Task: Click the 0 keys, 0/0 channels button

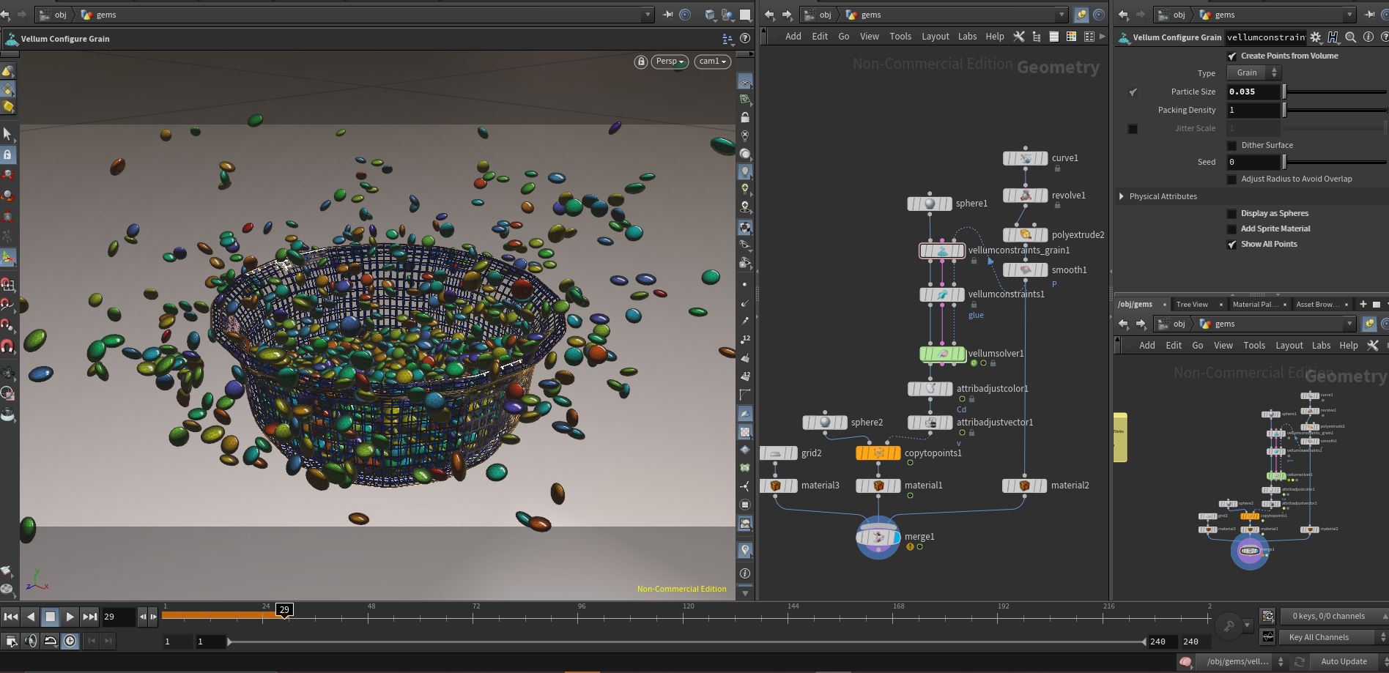Action: tap(1328, 617)
